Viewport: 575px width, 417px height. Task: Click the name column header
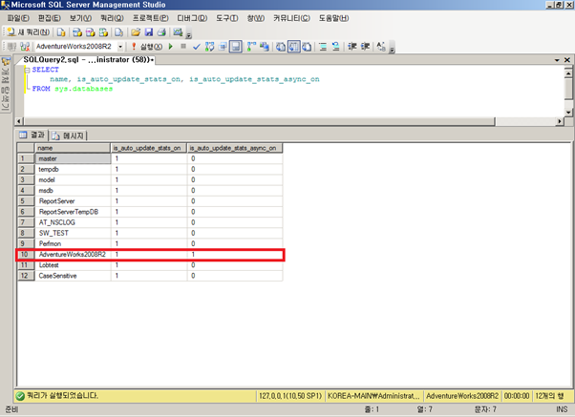click(x=73, y=148)
